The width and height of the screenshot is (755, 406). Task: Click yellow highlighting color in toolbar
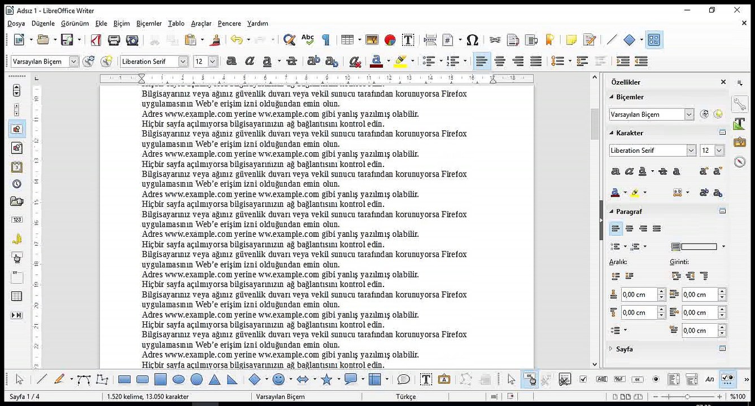coord(400,61)
